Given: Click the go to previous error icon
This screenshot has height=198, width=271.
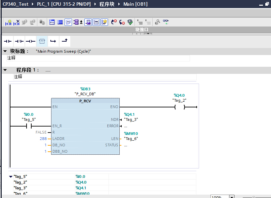Looking at the screenshot, I should click(122, 22).
